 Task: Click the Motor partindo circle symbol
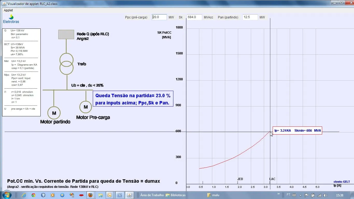pyautogui.click(x=54, y=113)
